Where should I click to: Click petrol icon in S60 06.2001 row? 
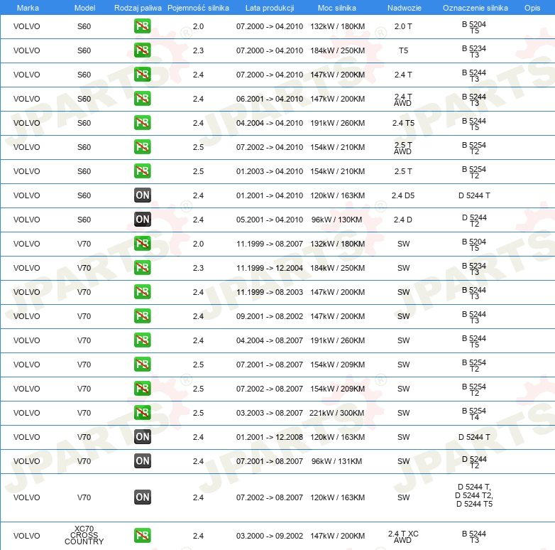(143, 99)
